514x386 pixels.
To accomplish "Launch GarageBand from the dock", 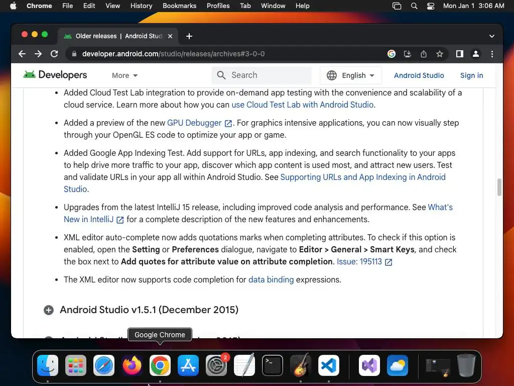I will coord(301,365).
